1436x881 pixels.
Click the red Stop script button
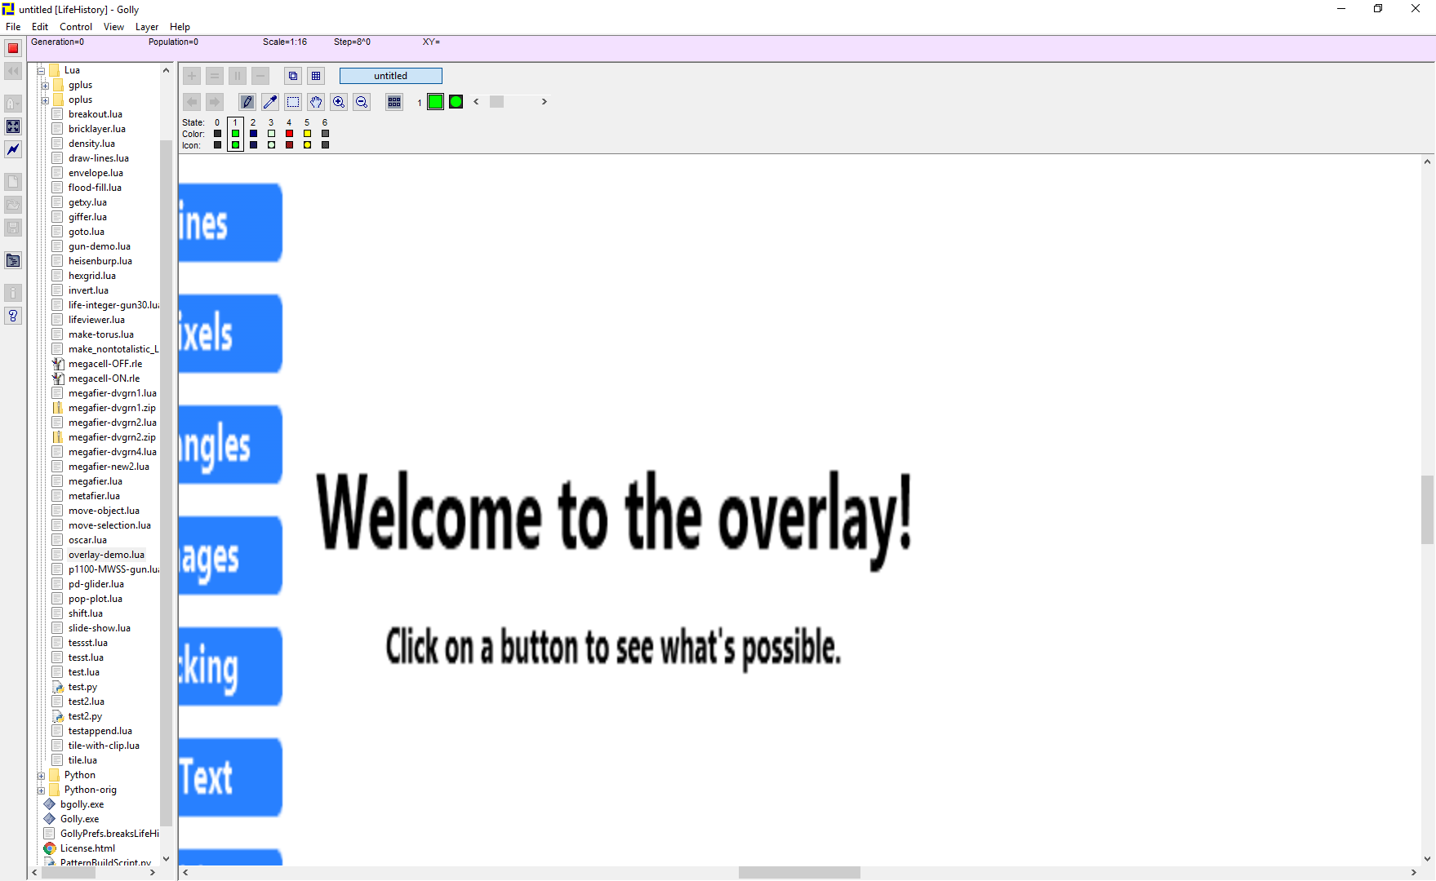click(13, 48)
